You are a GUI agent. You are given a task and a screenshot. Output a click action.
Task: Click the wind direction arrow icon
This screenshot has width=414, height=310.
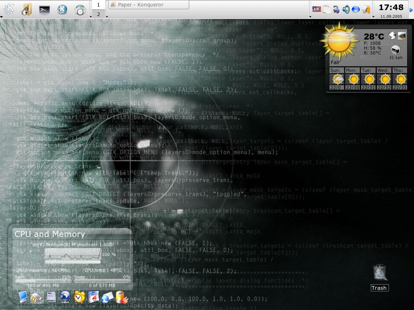(x=395, y=50)
